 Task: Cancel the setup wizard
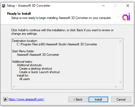(x=121, y=100)
